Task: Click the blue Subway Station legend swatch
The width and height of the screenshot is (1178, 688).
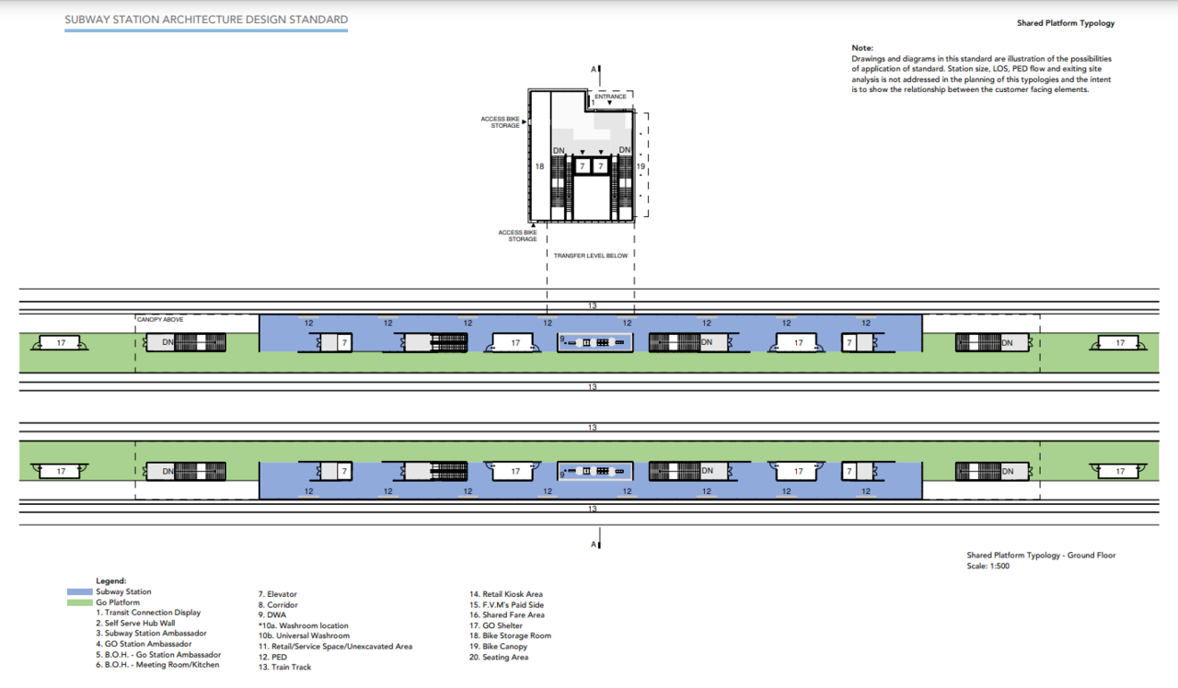Action: click(x=80, y=592)
